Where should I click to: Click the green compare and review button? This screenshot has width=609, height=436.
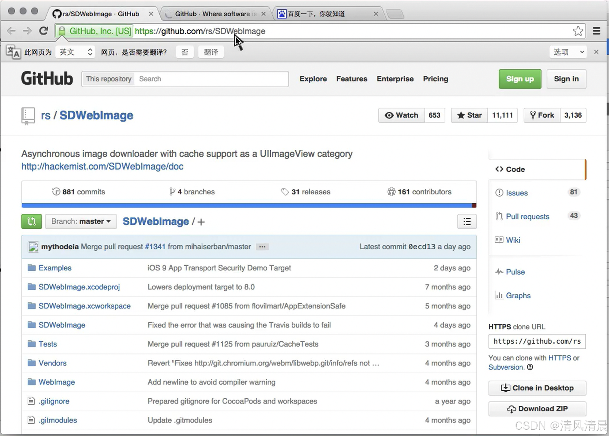pos(31,221)
